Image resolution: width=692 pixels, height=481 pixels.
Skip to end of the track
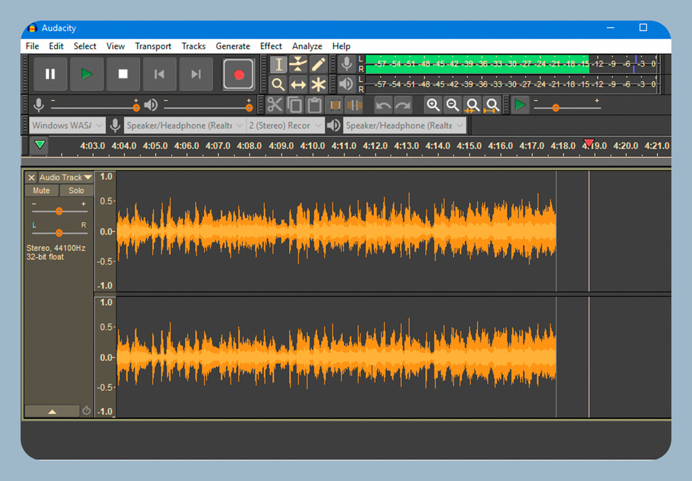[196, 74]
